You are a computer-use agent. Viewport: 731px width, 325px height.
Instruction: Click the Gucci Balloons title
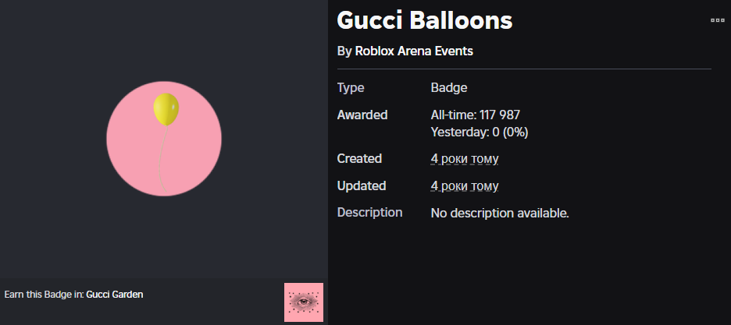(x=424, y=20)
